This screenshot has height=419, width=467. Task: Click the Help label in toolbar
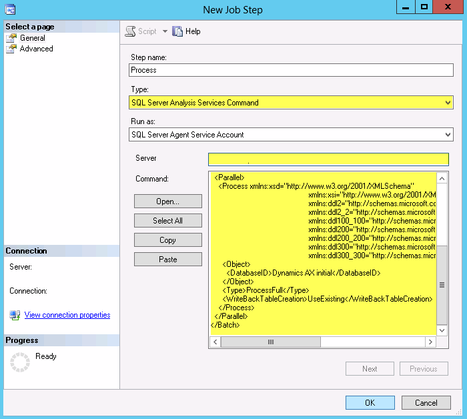click(193, 31)
